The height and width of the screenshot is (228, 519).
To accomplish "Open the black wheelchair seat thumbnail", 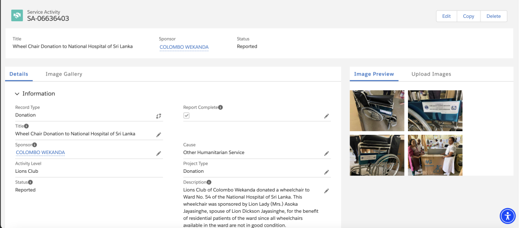I will coord(377,110).
